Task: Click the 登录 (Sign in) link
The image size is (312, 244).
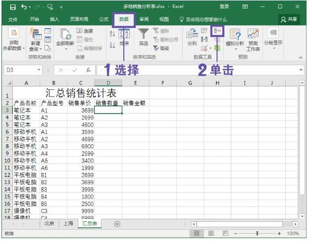Action: coord(224,6)
